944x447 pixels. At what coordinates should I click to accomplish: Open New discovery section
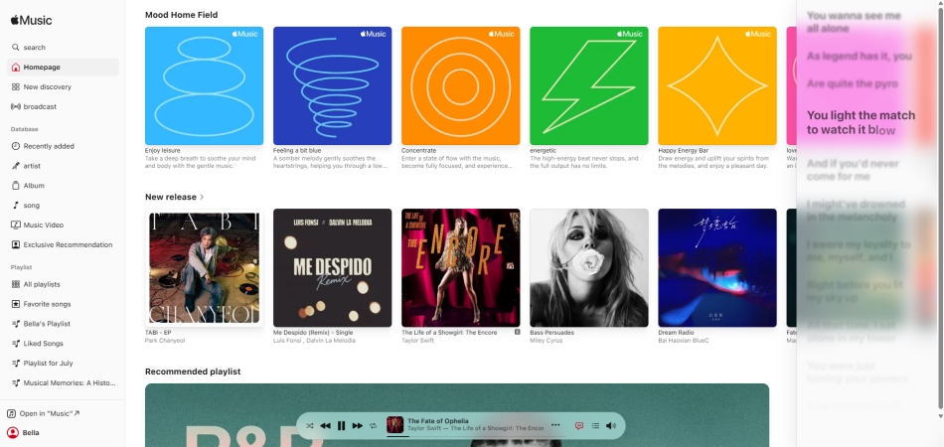63,86
